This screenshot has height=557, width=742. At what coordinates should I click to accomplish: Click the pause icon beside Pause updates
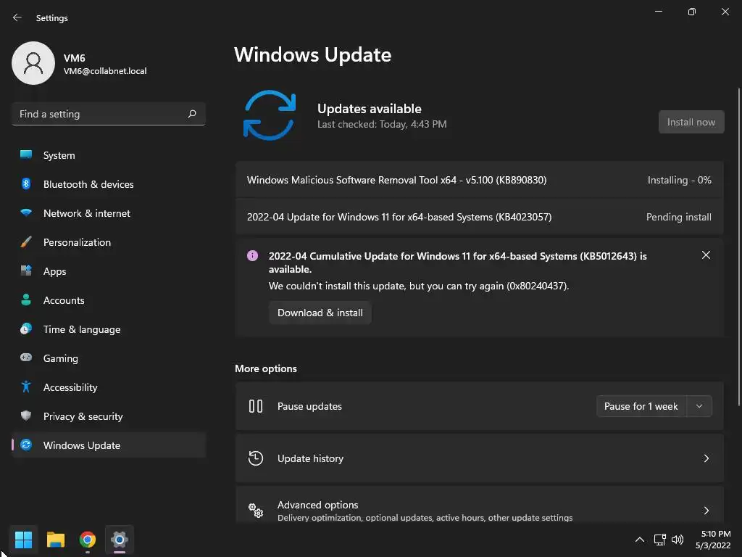[256, 406]
